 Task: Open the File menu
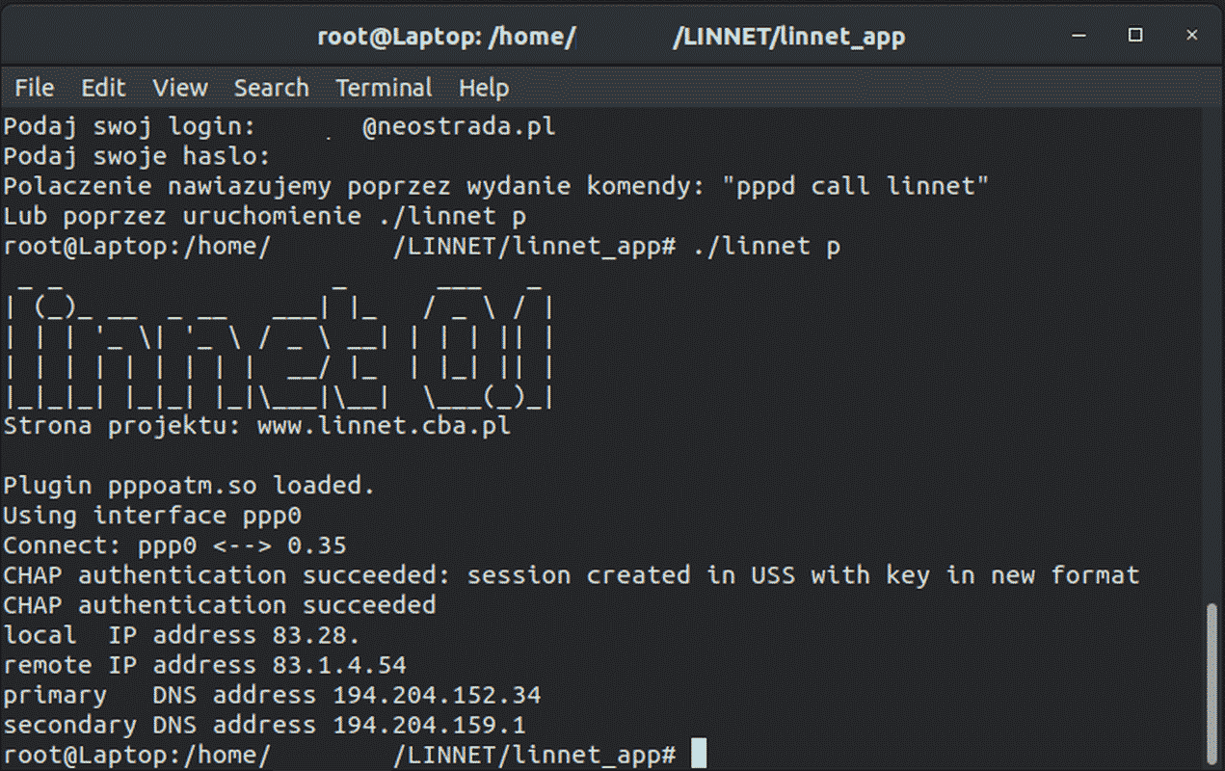tap(35, 88)
